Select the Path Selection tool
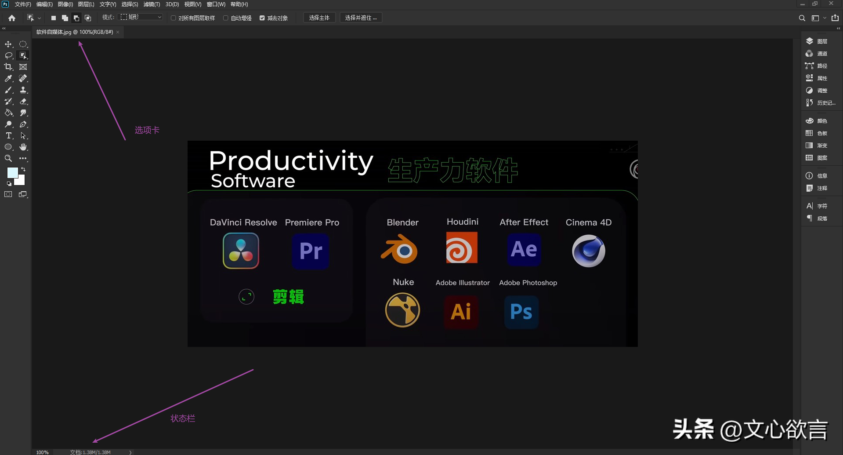843x455 pixels. (23, 135)
